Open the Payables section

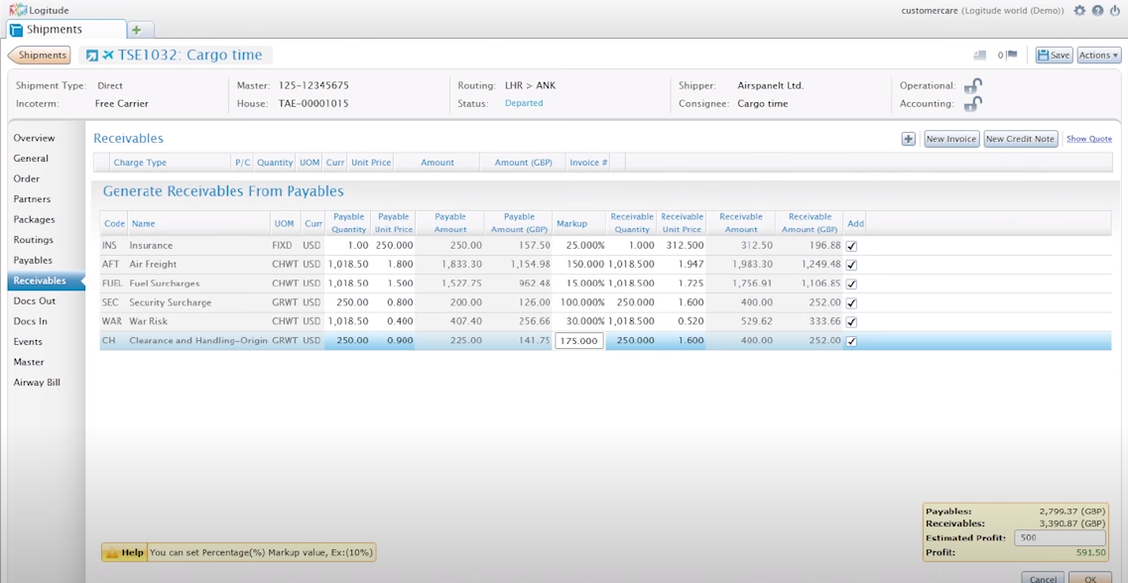click(x=33, y=260)
